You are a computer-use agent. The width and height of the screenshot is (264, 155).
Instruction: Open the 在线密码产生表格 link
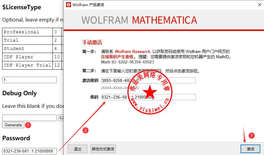pos(117,57)
